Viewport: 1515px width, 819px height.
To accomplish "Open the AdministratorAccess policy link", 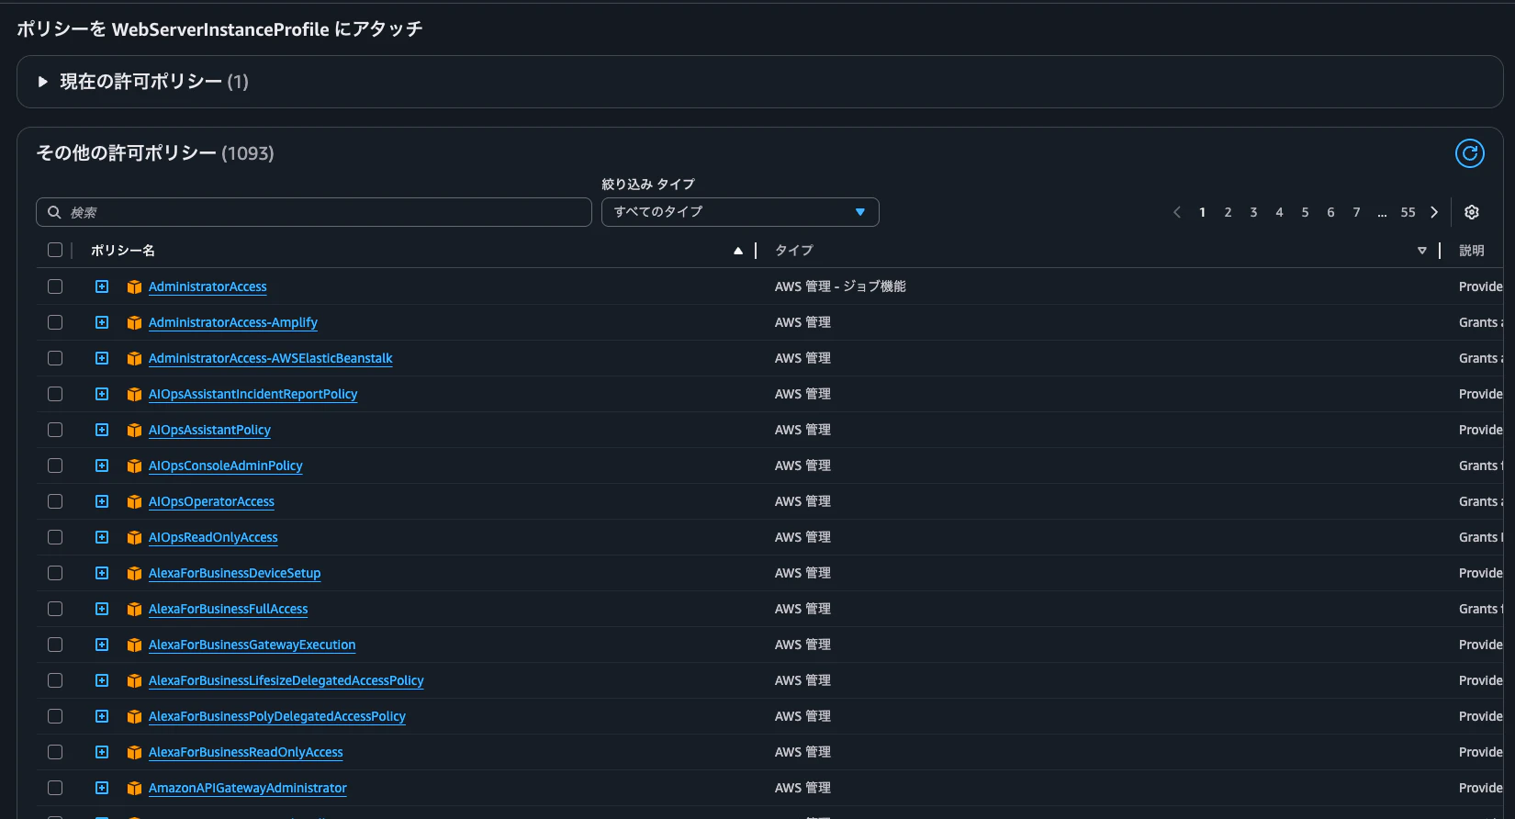I will pyautogui.click(x=208, y=286).
